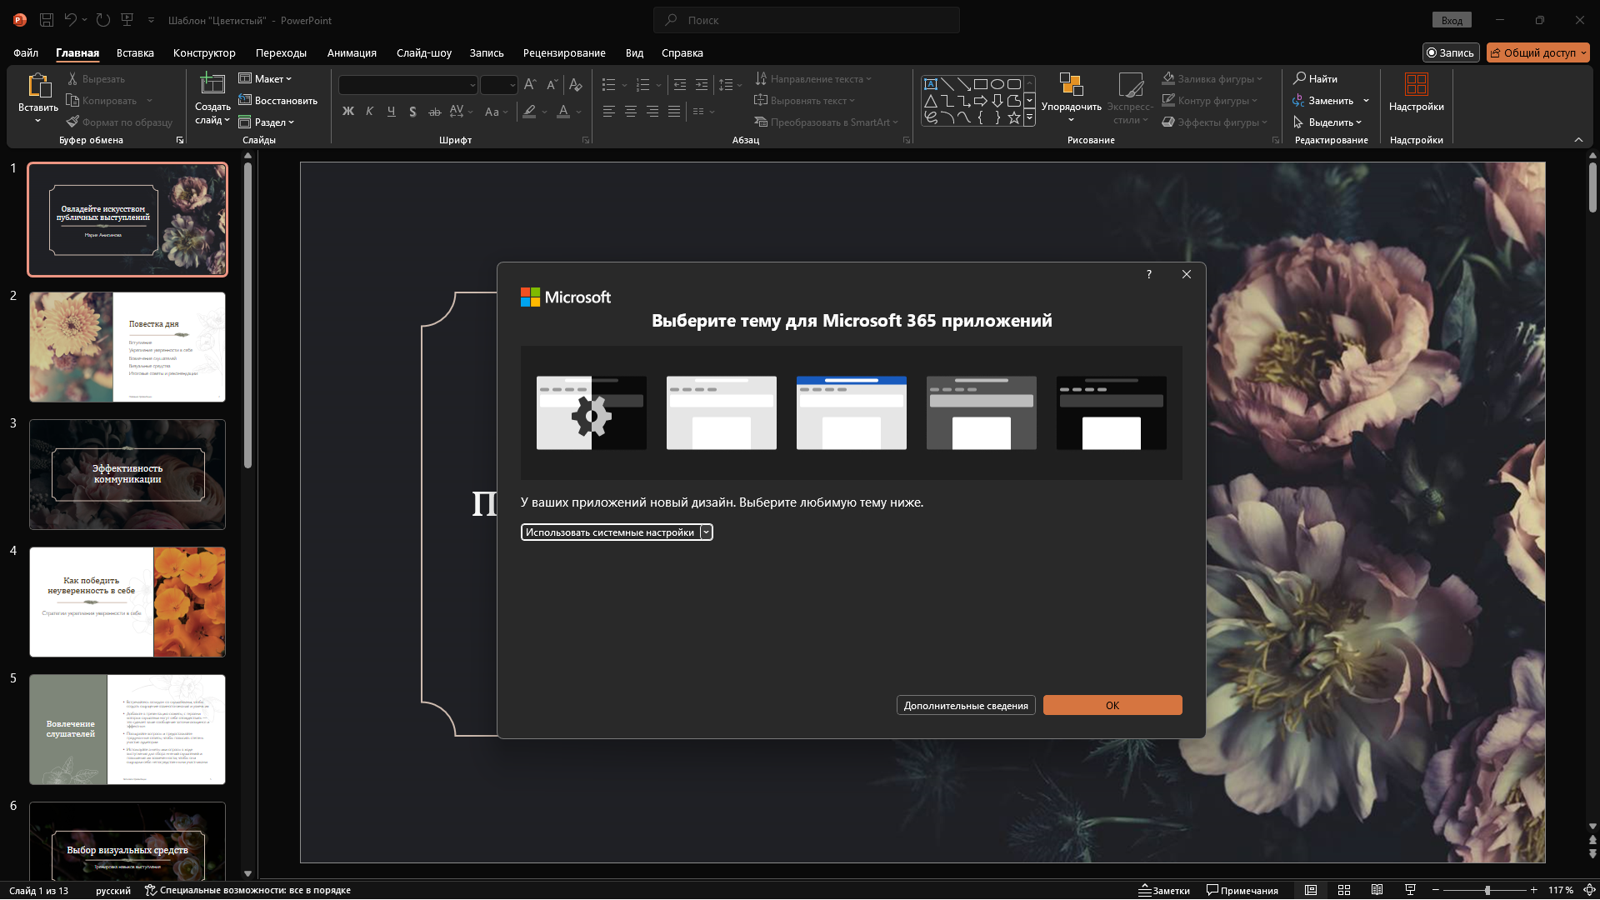Click the zoom slider handle in status bar

[1487, 891]
